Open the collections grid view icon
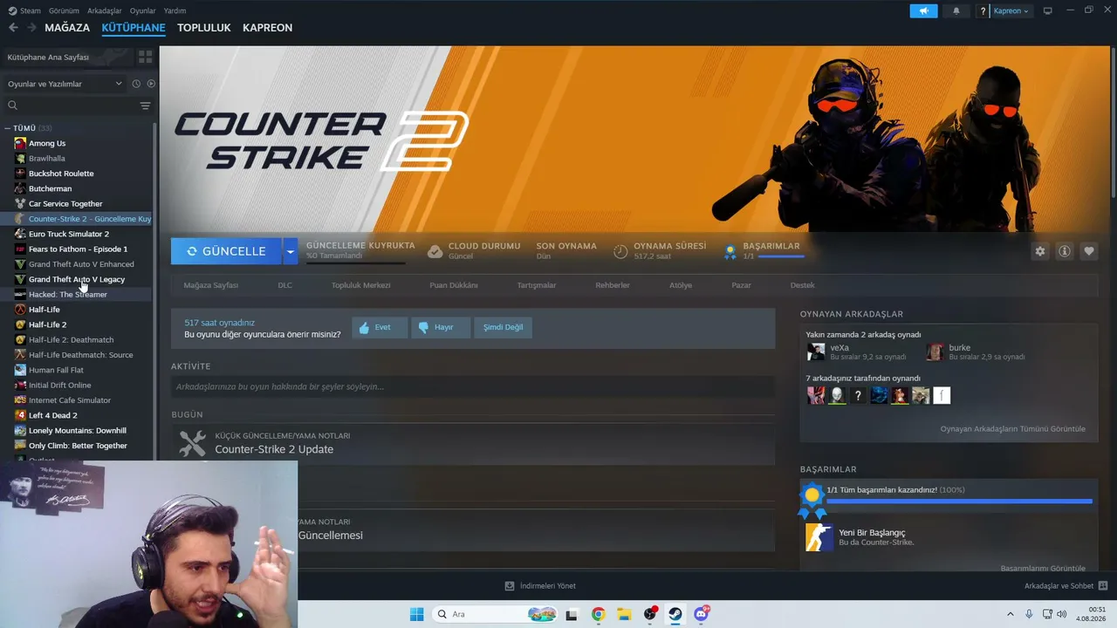 click(x=145, y=57)
